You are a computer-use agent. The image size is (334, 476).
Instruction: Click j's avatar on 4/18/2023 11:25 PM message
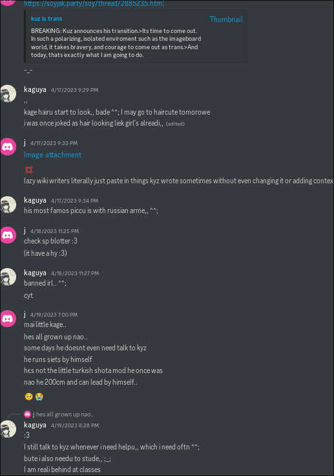8,235
